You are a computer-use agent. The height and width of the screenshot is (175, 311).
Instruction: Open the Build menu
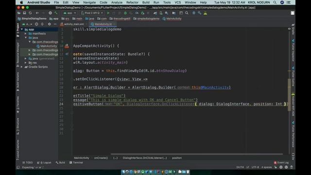click(x=146, y=2)
